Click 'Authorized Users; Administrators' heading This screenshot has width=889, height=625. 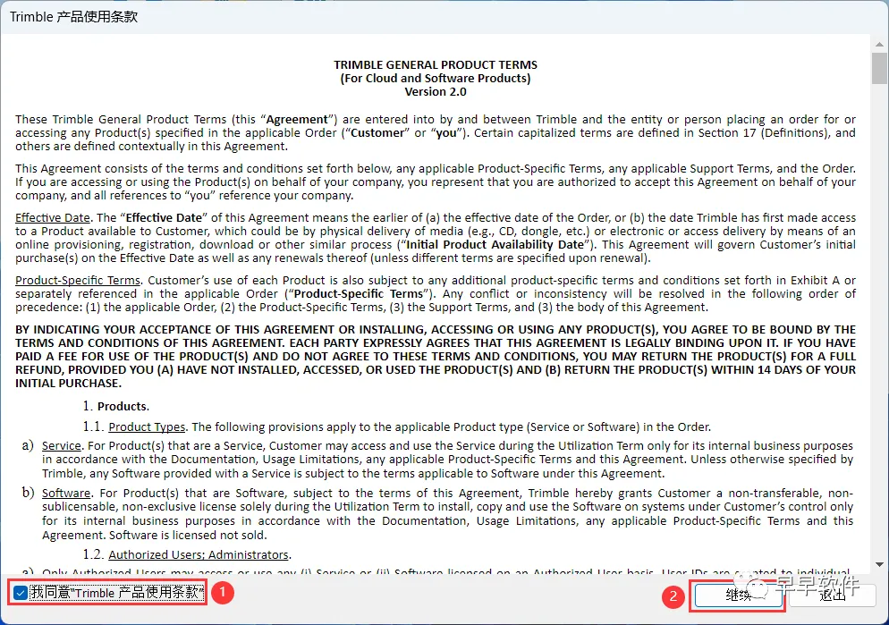(x=199, y=554)
